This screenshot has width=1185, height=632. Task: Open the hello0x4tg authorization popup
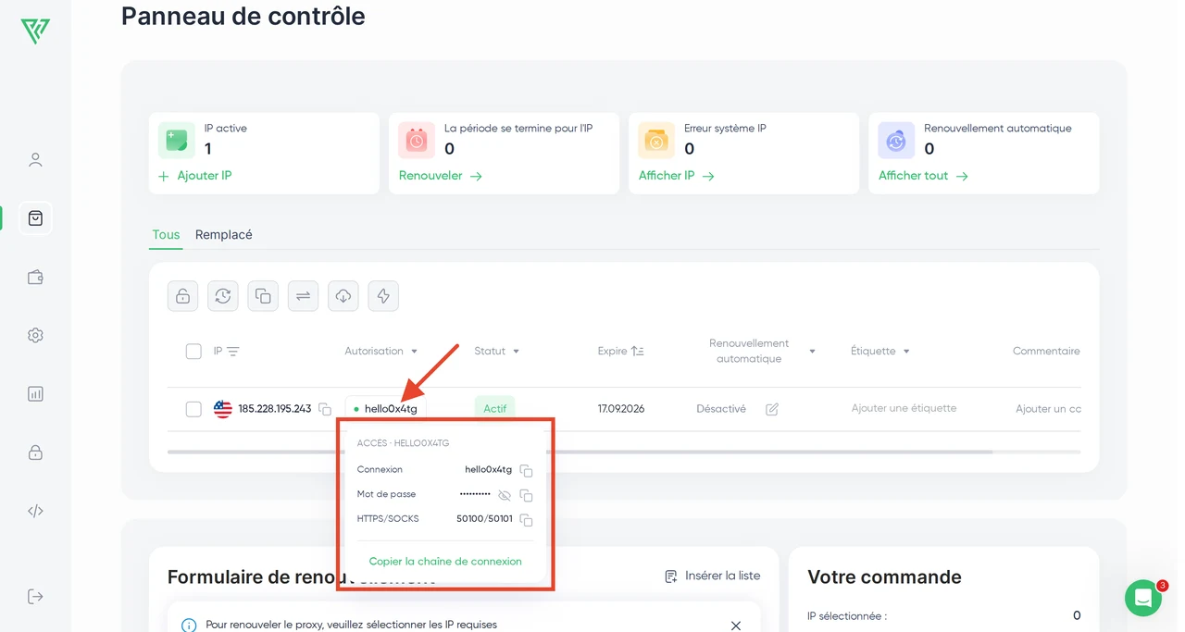386,408
